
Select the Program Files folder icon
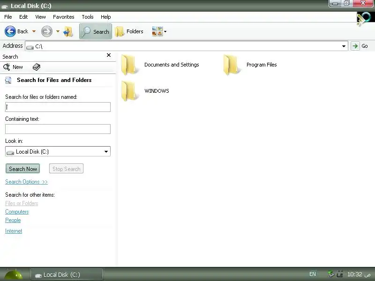pos(232,65)
